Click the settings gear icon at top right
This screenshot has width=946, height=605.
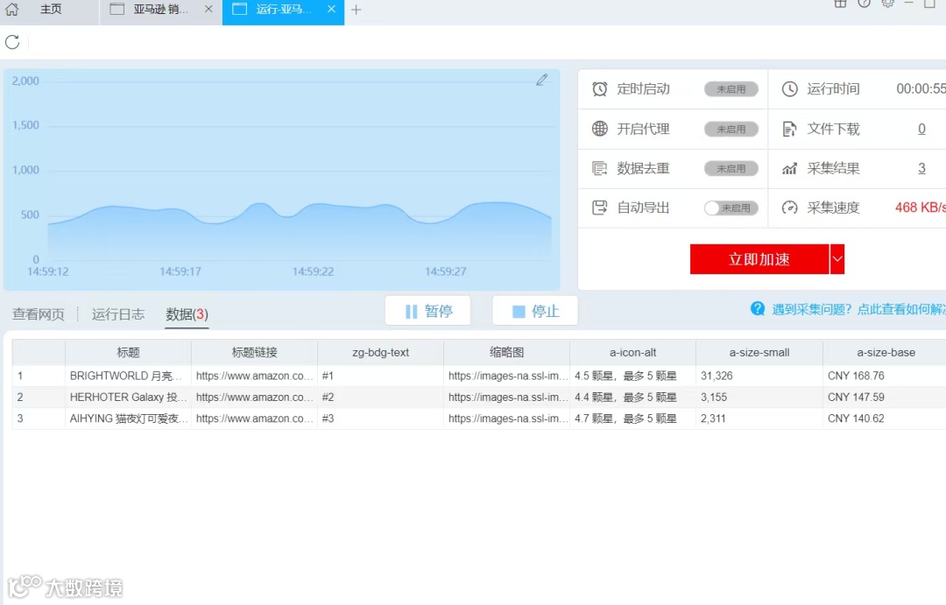click(887, 3)
